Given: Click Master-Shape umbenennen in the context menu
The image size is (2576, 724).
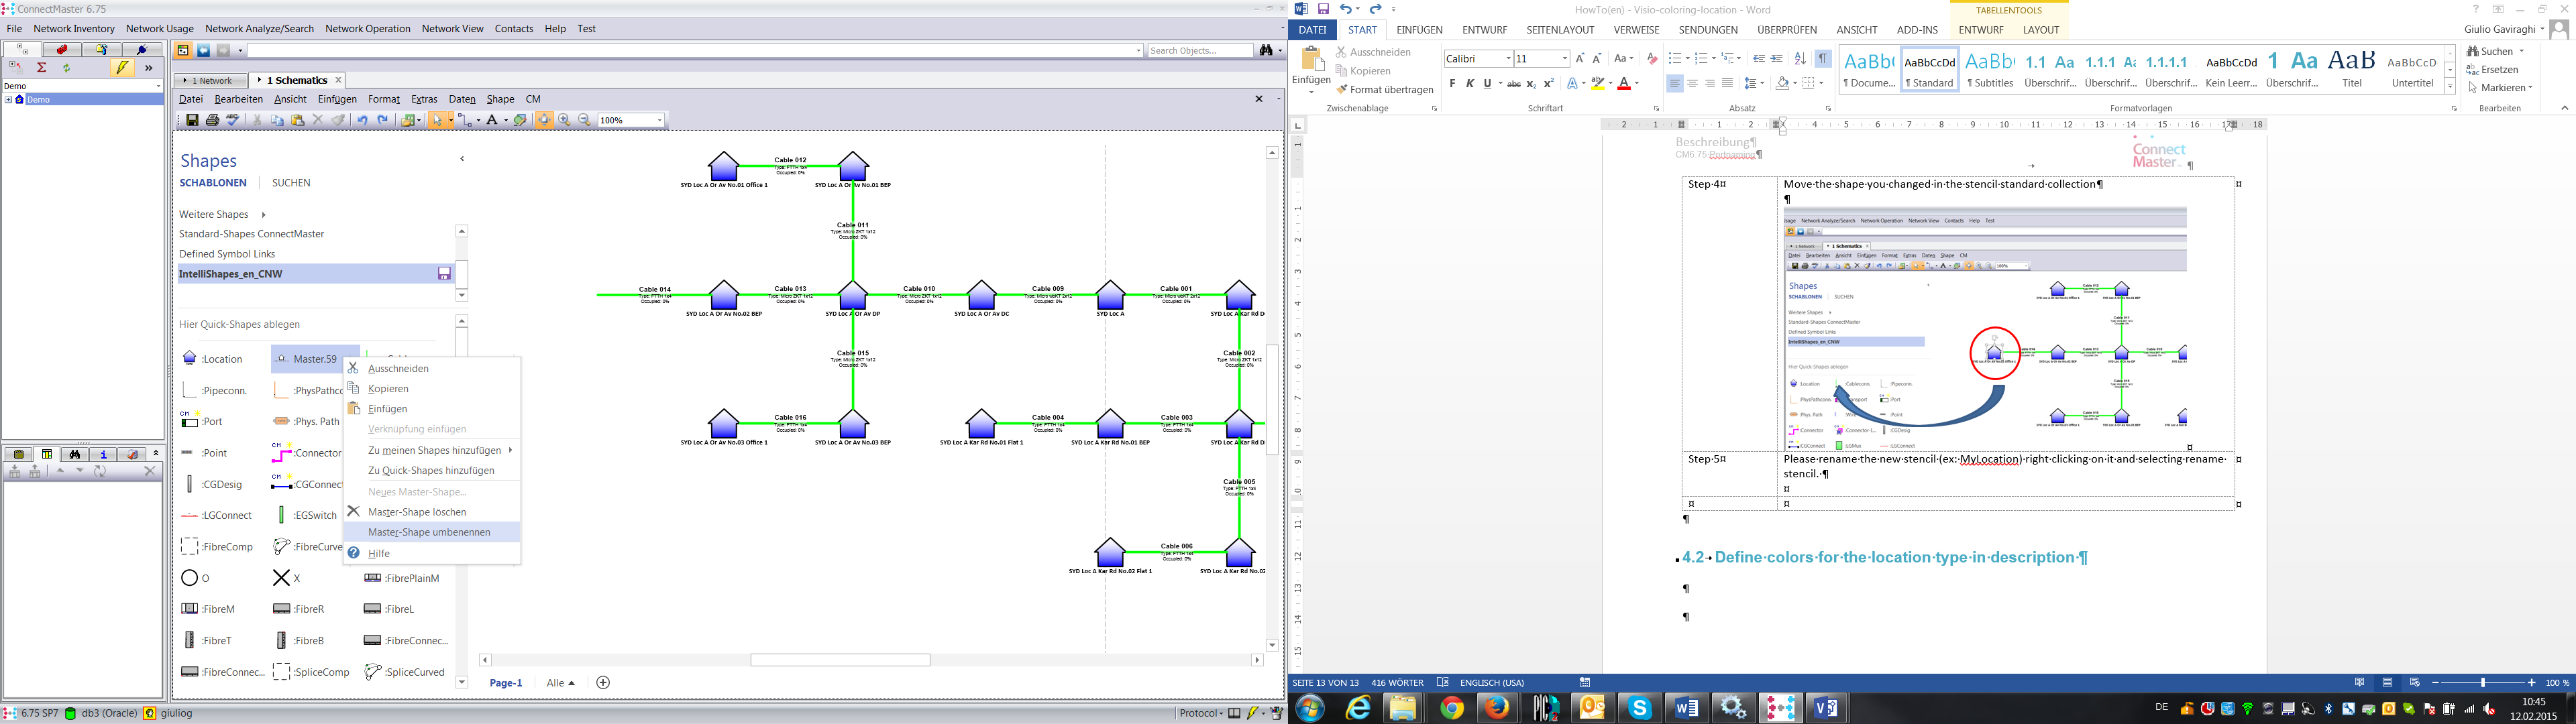Looking at the screenshot, I should 429,532.
